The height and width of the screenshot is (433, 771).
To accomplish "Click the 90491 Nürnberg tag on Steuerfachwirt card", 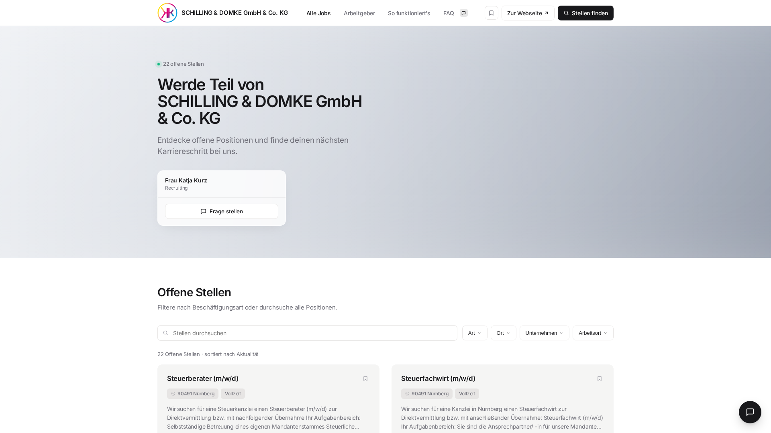I will pos(427,394).
